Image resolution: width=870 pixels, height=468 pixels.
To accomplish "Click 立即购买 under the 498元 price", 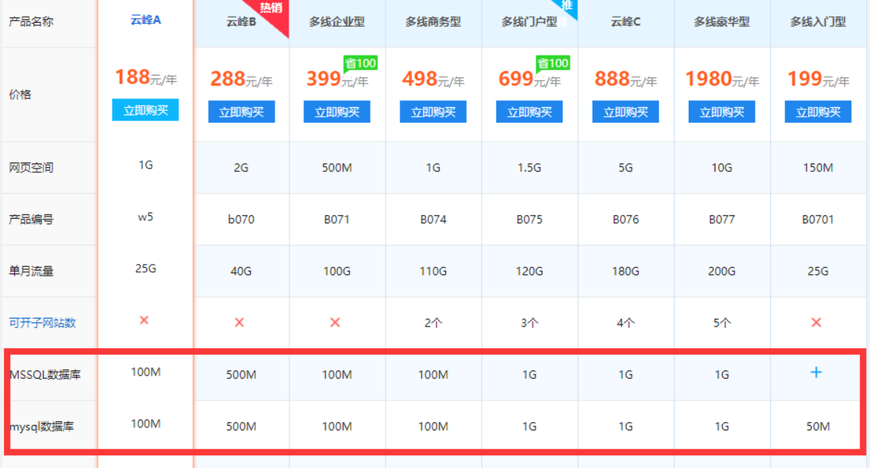I will click(433, 112).
